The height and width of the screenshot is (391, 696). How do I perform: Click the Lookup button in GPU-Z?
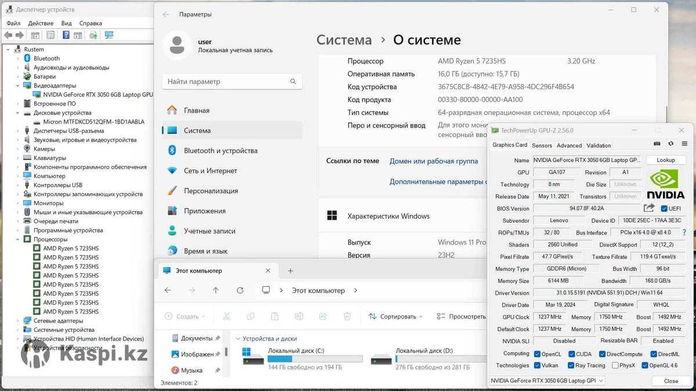click(665, 160)
